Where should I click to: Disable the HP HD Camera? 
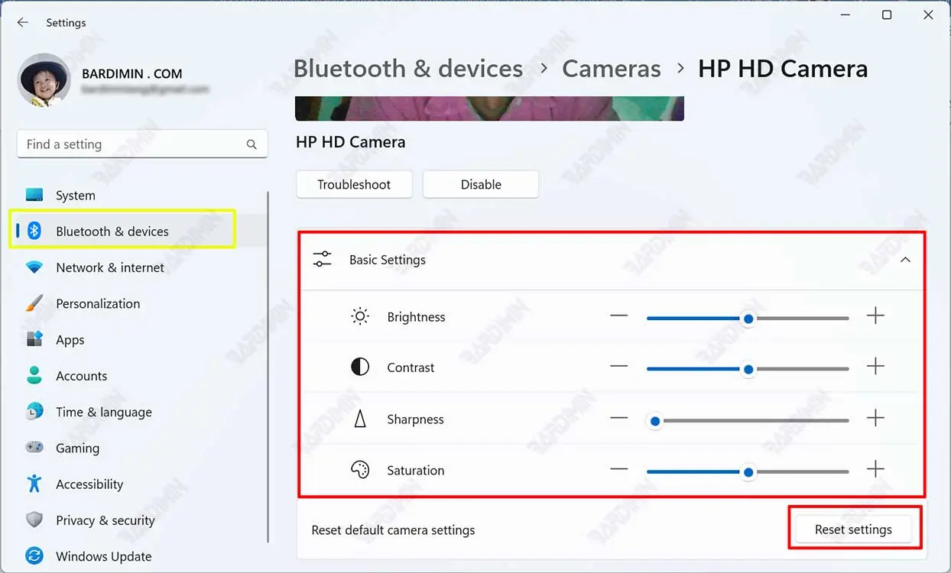(481, 185)
